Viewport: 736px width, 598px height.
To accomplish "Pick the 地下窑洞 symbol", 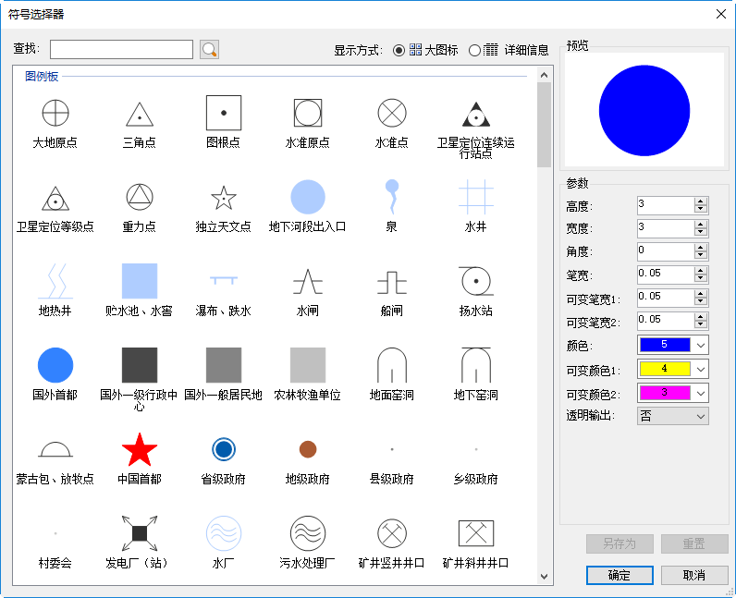I will (475, 365).
